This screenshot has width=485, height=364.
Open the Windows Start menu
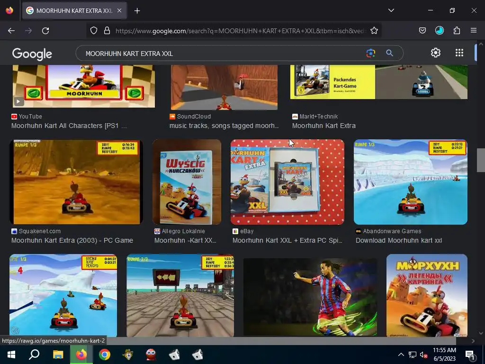[11, 355]
